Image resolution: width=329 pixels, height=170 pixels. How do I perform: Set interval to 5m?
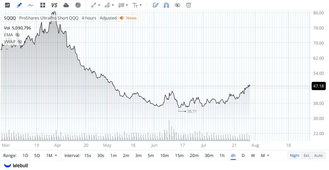click(x=151, y=156)
